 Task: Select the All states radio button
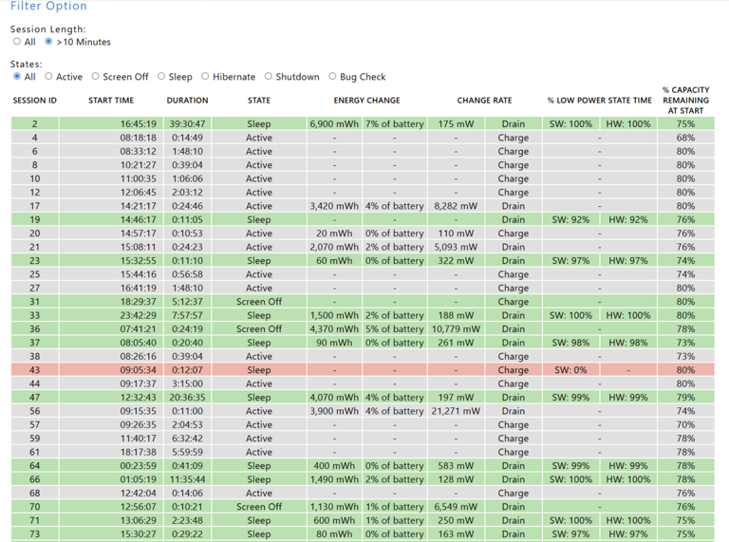pyautogui.click(x=17, y=76)
